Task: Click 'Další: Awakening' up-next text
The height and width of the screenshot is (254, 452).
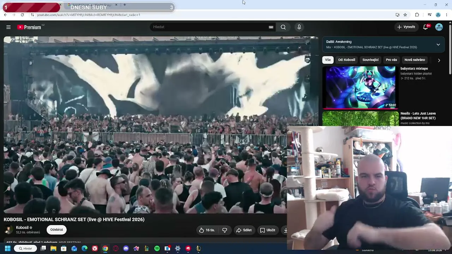Action: click(339, 42)
